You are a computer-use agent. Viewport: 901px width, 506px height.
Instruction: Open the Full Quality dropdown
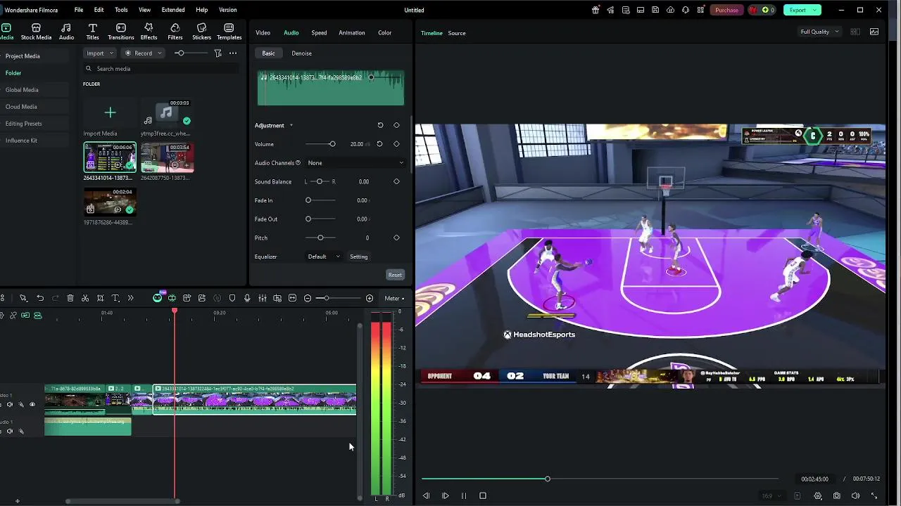819,32
